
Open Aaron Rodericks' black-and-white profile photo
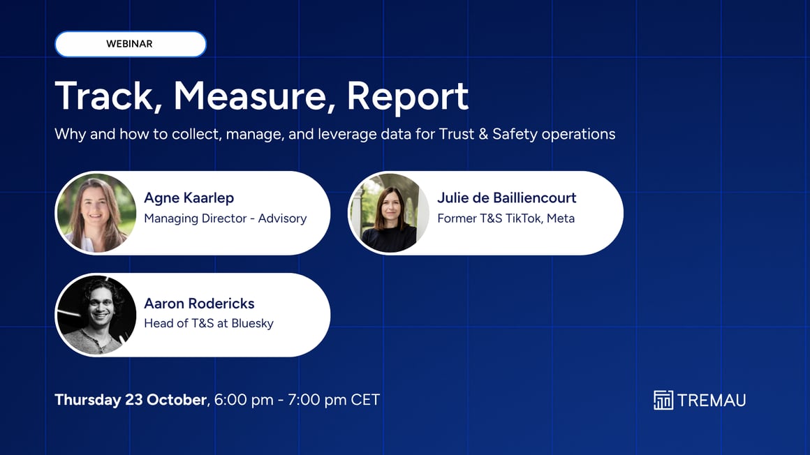tap(96, 315)
